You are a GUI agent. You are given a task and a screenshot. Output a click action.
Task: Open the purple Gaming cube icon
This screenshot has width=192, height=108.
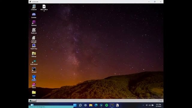[x=34, y=23]
